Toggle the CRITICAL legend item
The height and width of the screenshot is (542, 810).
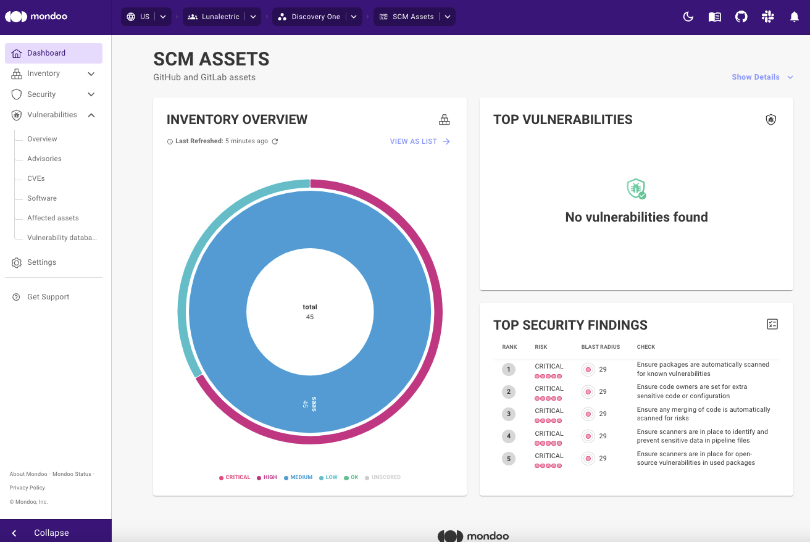click(x=235, y=477)
